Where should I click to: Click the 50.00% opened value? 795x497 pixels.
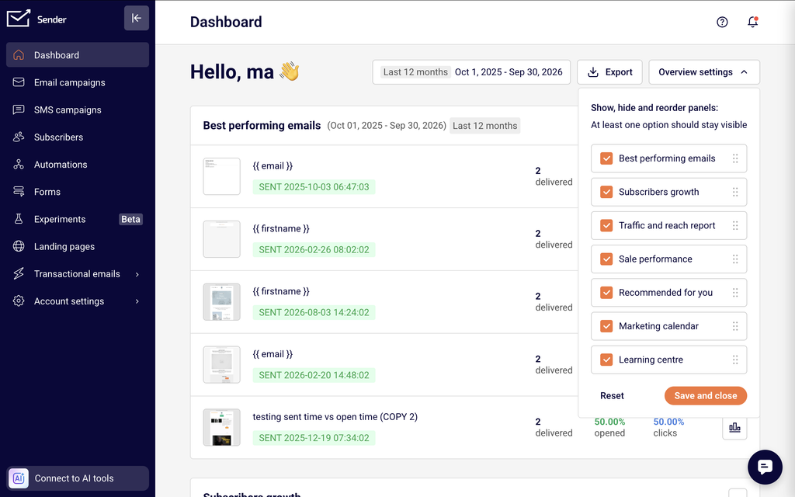tap(609, 422)
